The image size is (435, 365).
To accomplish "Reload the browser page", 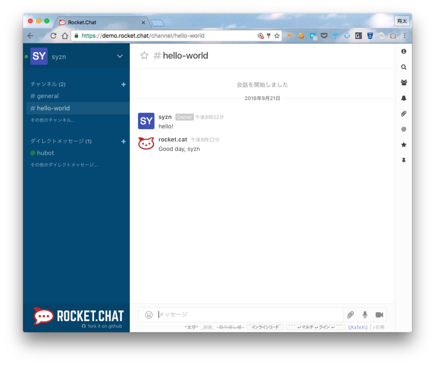I will pos(53,36).
